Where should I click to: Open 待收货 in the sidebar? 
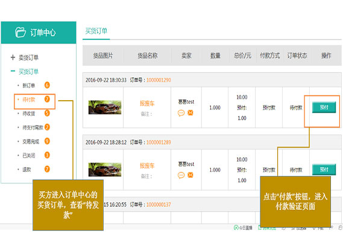coord(29,113)
